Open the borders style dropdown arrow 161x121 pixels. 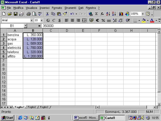[x=139, y=20]
